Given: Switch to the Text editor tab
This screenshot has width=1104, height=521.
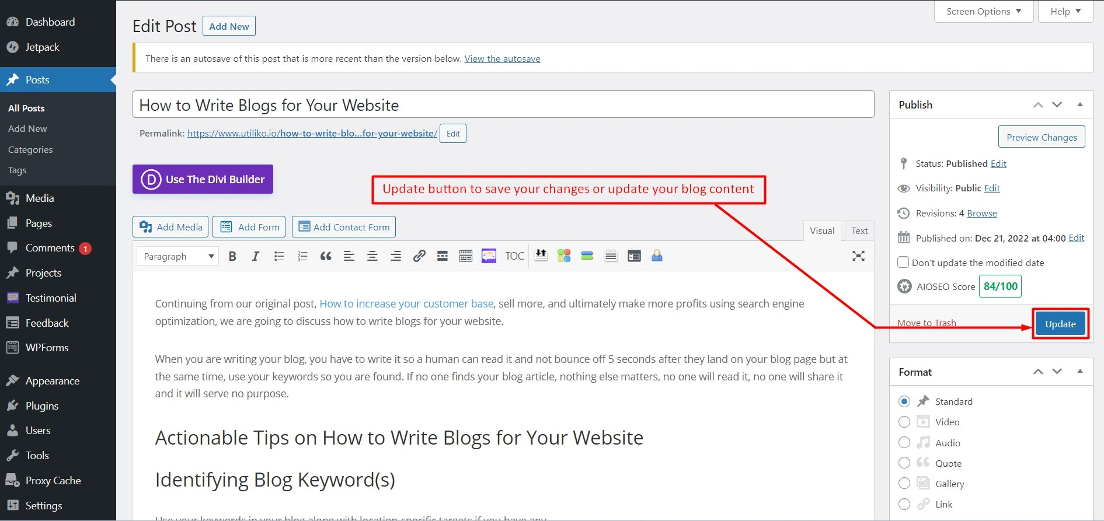Looking at the screenshot, I should 859,230.
